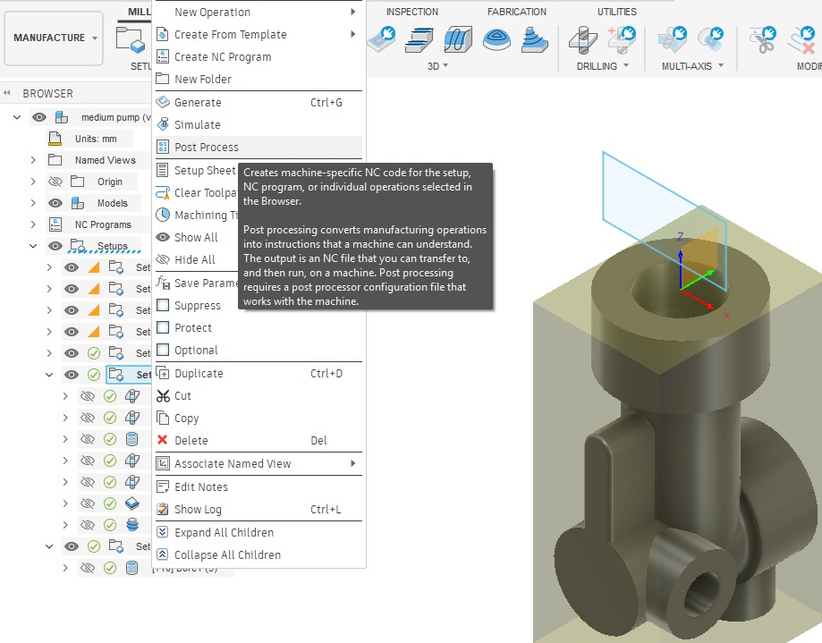Image resolution: width=822 pixels, height=643 pixels.
Task: Expand the Named Views tree node
Action: (x=33, y=160)
